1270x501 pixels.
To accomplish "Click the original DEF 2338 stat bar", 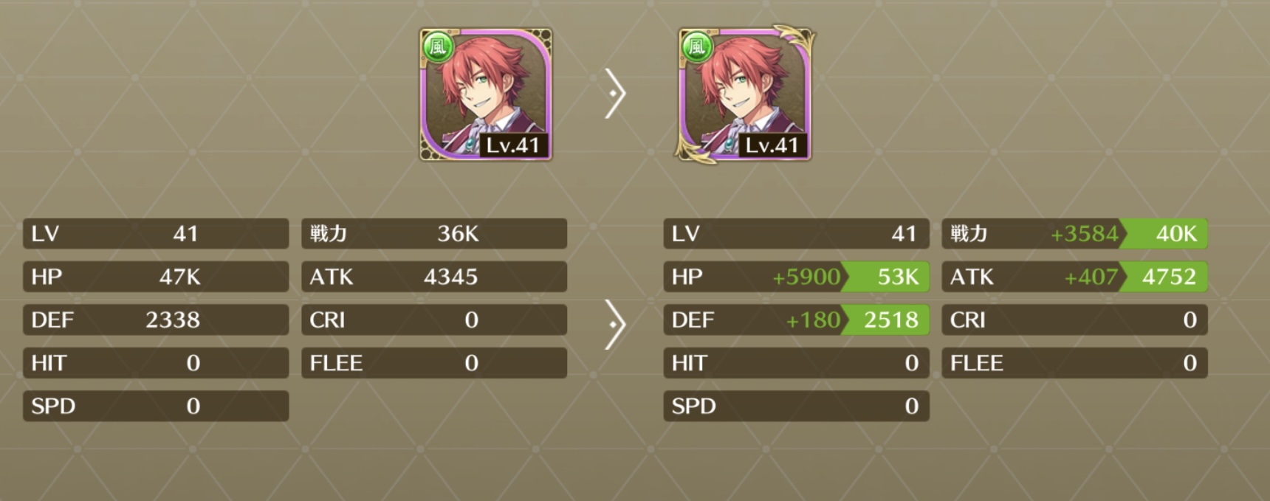I will (156, 319).
